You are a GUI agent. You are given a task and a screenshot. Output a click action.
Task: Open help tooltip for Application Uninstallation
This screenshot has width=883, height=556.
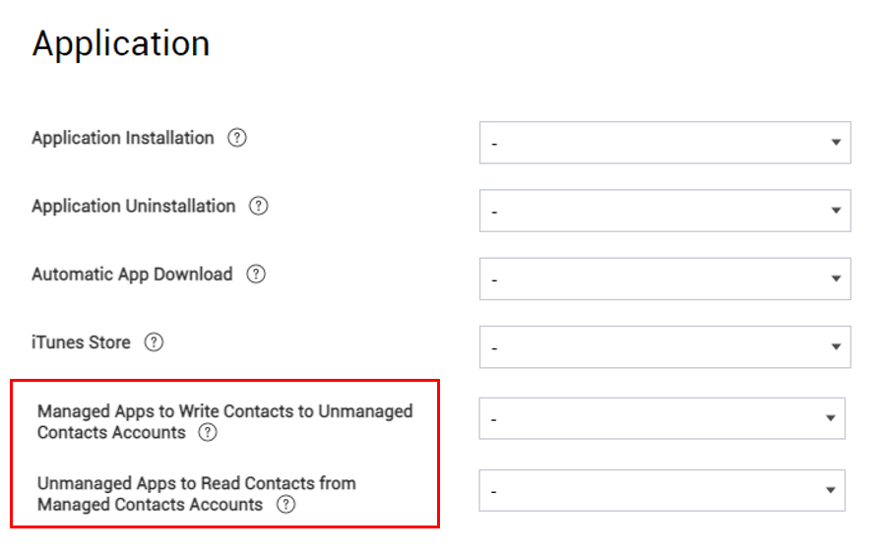(x=259, y=206)
